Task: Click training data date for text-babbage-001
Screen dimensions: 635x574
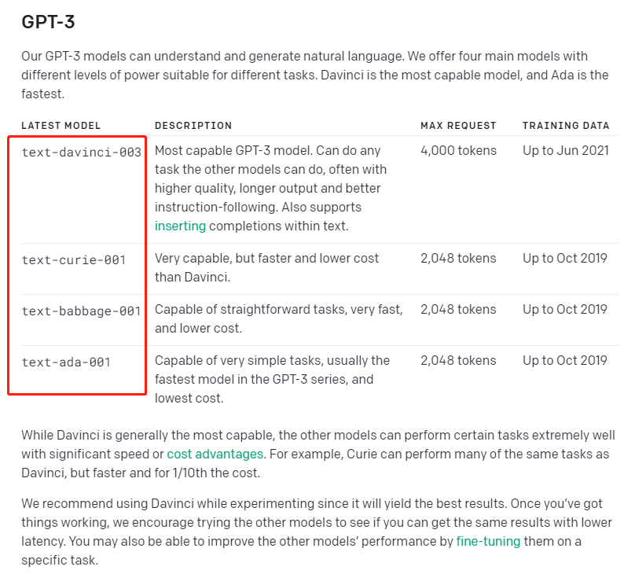Action: pyautogui.click(x=565, y=309)
